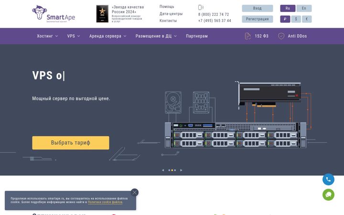Click the server rack illustration
Screen dimensions: 344x215
coord(236,135)
